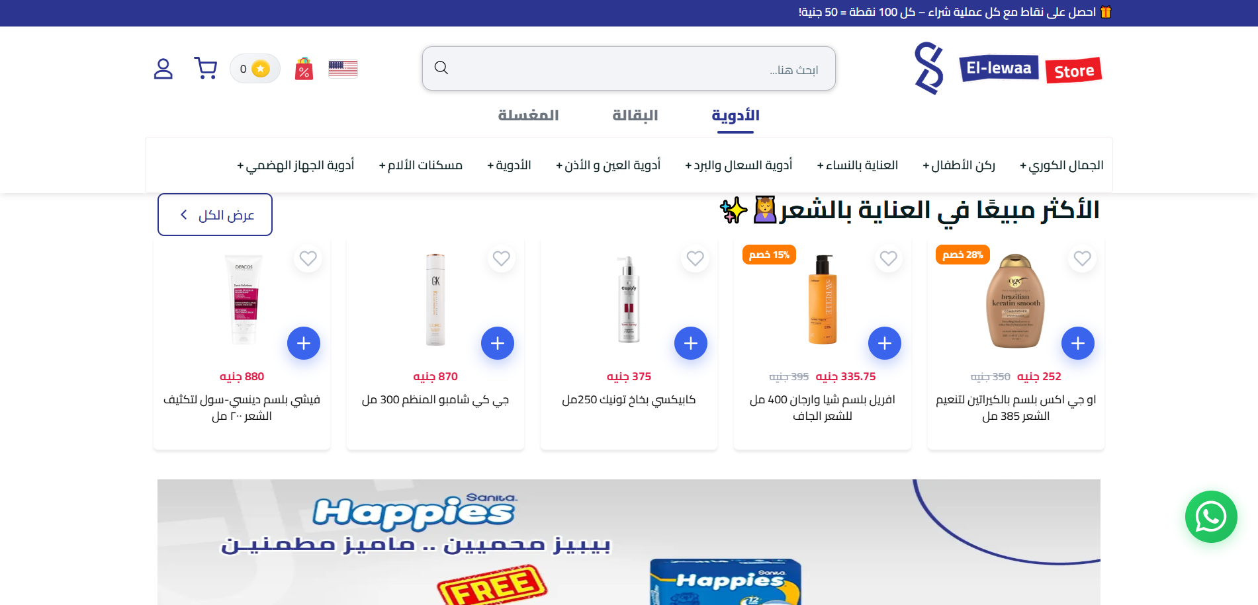Focus the ابحث هنا search field

point(629,68)
